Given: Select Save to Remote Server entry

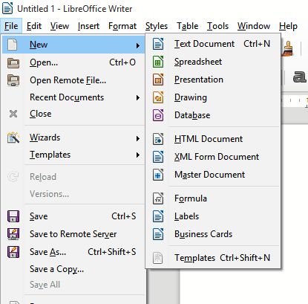Looking at the screenshot, I should point(73,234).
